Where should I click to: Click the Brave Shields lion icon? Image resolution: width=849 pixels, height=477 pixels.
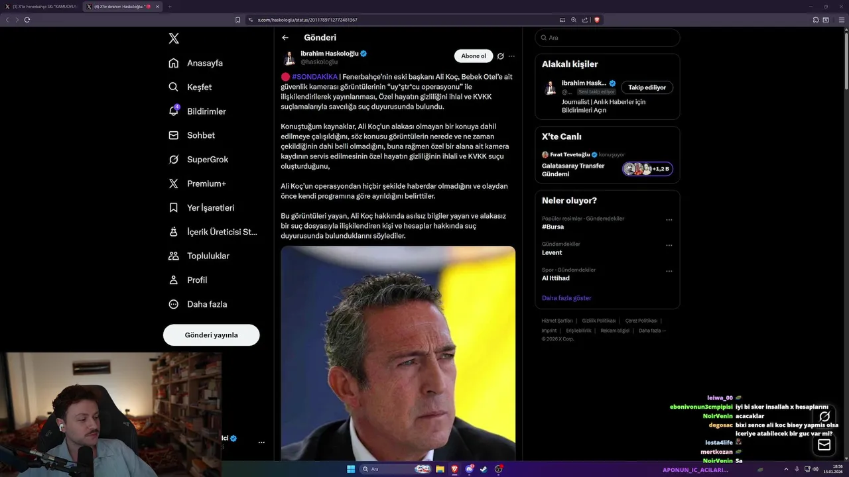point(597,20)
